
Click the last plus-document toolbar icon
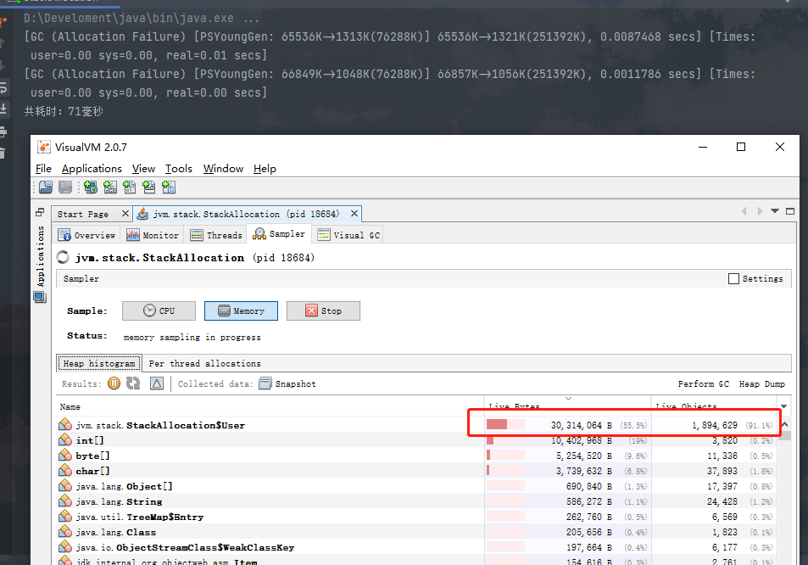pos(169,187)
